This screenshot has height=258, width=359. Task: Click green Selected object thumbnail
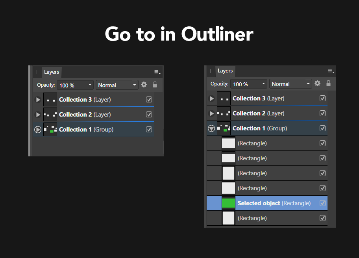(228, 203)
